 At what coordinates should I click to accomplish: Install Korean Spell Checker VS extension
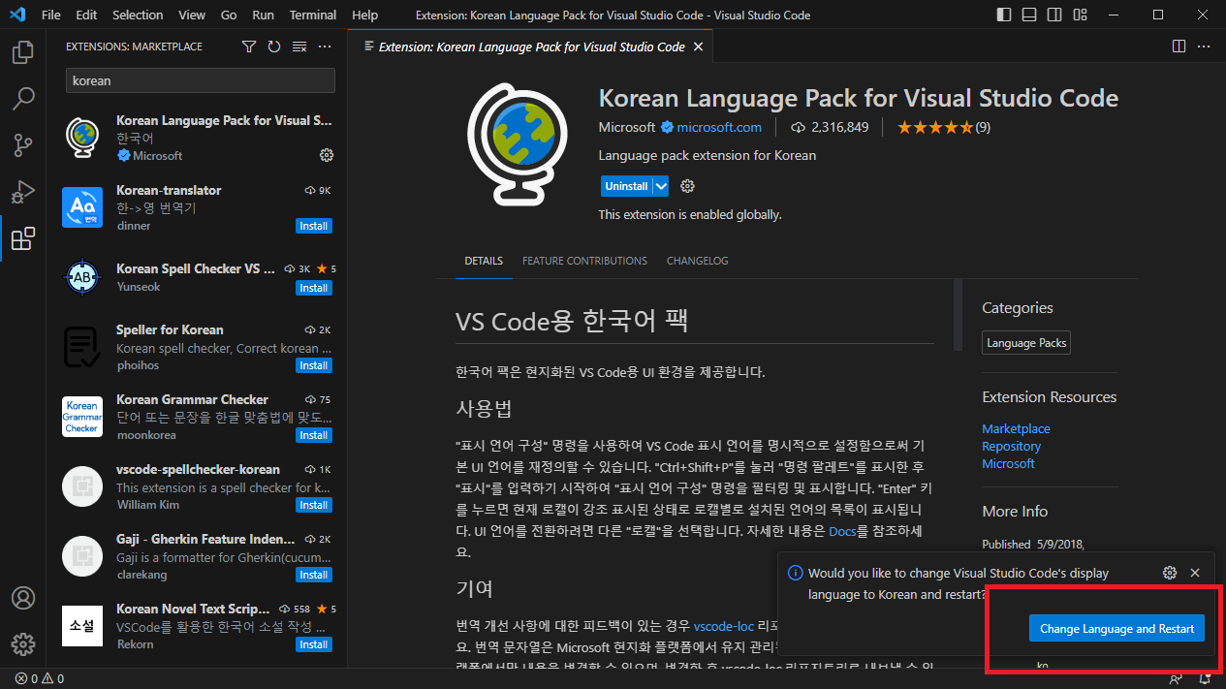(314, 288)
